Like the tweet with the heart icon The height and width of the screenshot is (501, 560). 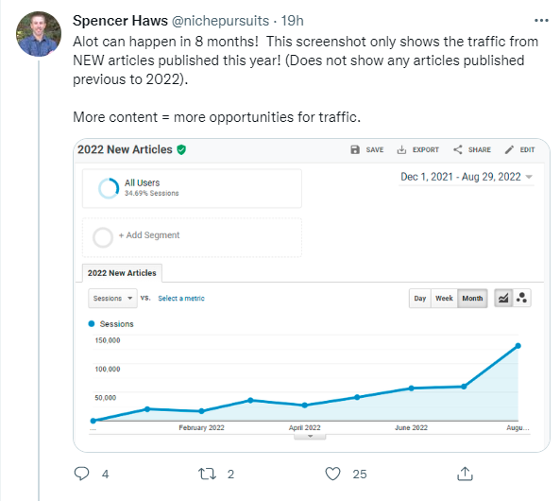(332, 474)
